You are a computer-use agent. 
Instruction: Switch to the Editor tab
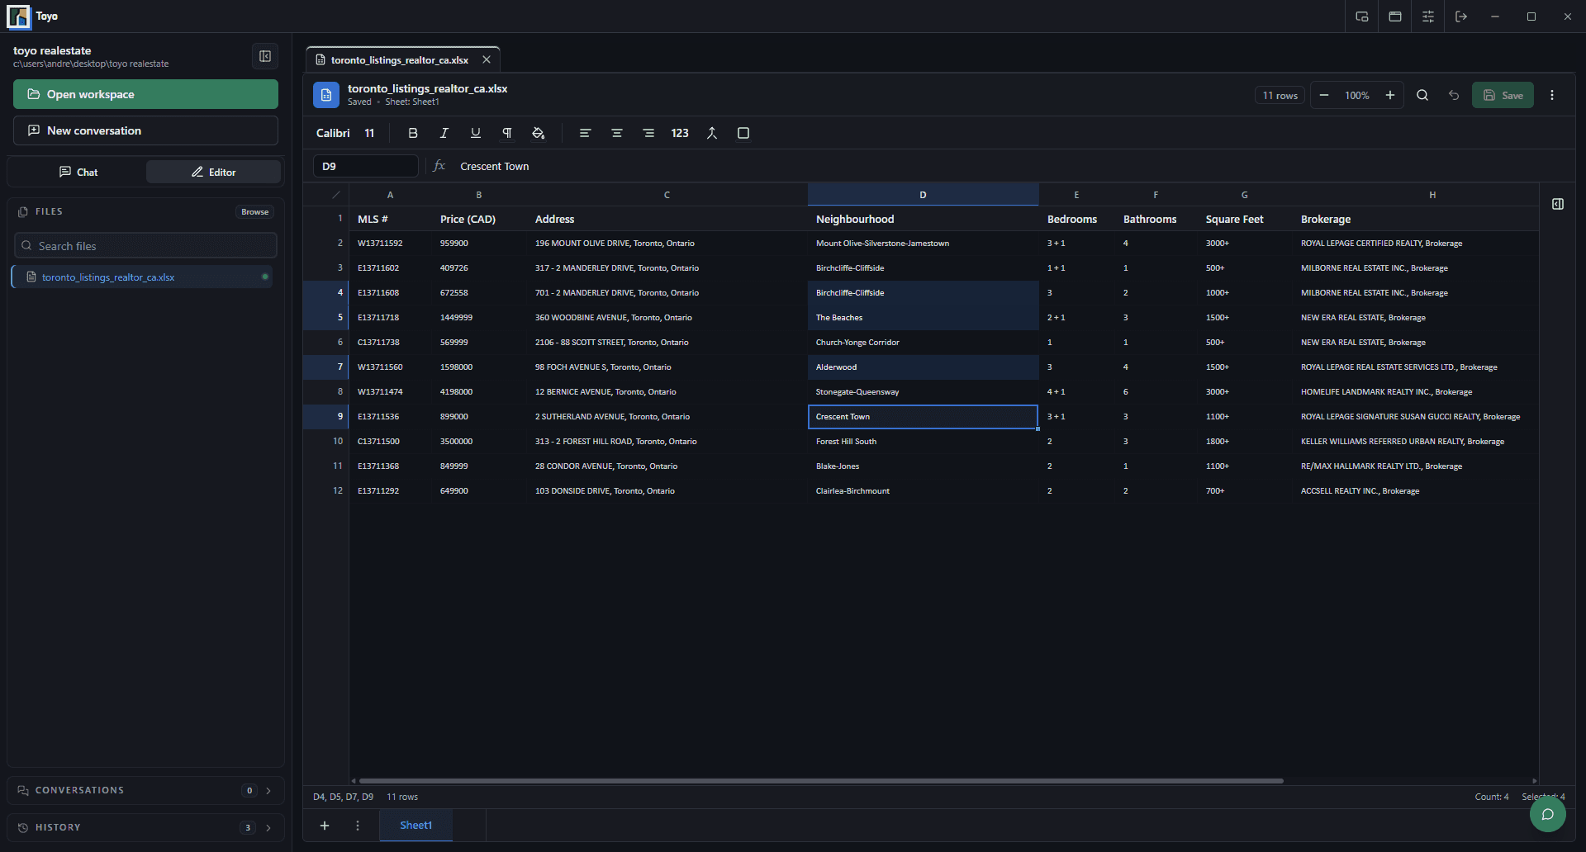click(213, 172)
